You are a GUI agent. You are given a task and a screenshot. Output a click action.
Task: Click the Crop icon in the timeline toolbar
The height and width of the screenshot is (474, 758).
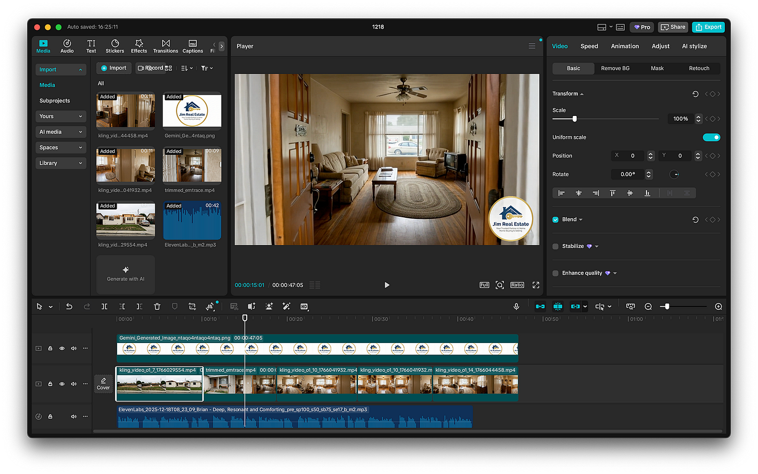(192, 306)
